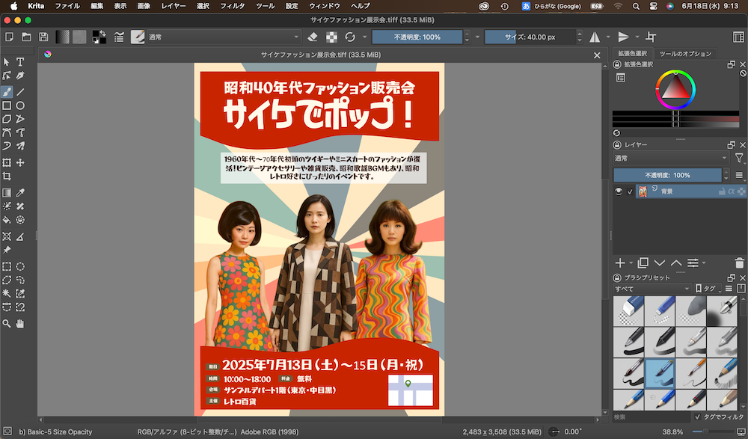Select the Rectangle shape tool
The image size is (748, 439).
tap(7, 105)
